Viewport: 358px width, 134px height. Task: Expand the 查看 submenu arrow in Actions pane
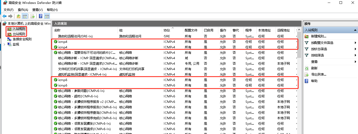pyautogui.click(x=355, y=62)
